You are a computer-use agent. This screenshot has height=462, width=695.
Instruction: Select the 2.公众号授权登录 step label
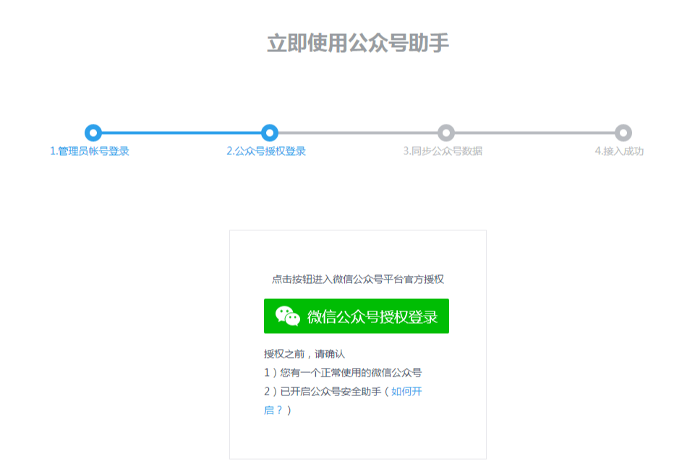tap(266, 151)
